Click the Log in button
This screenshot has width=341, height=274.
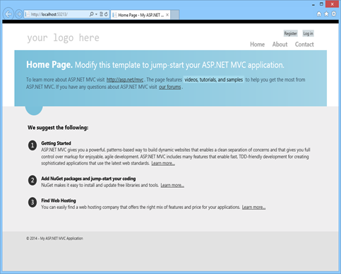(308, 33)
